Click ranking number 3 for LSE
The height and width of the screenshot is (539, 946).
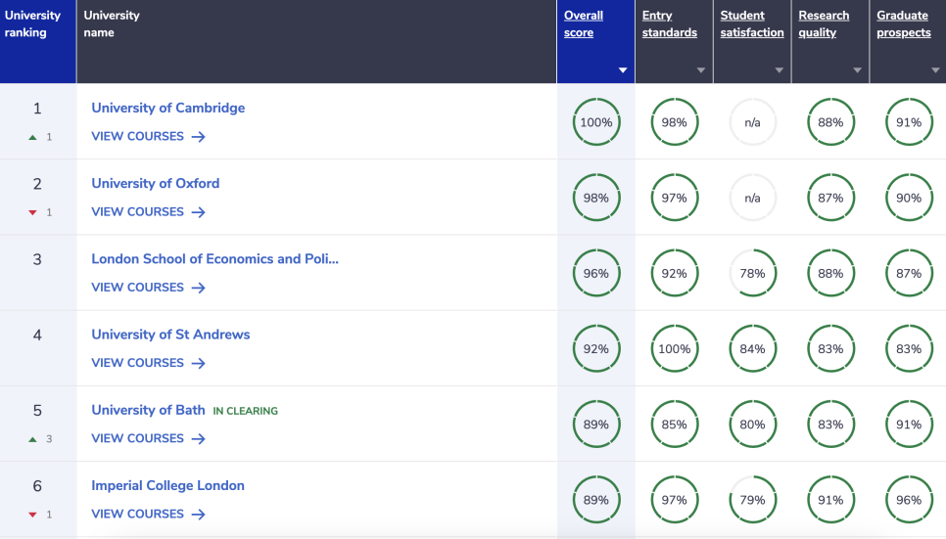[x=37, y=259]
